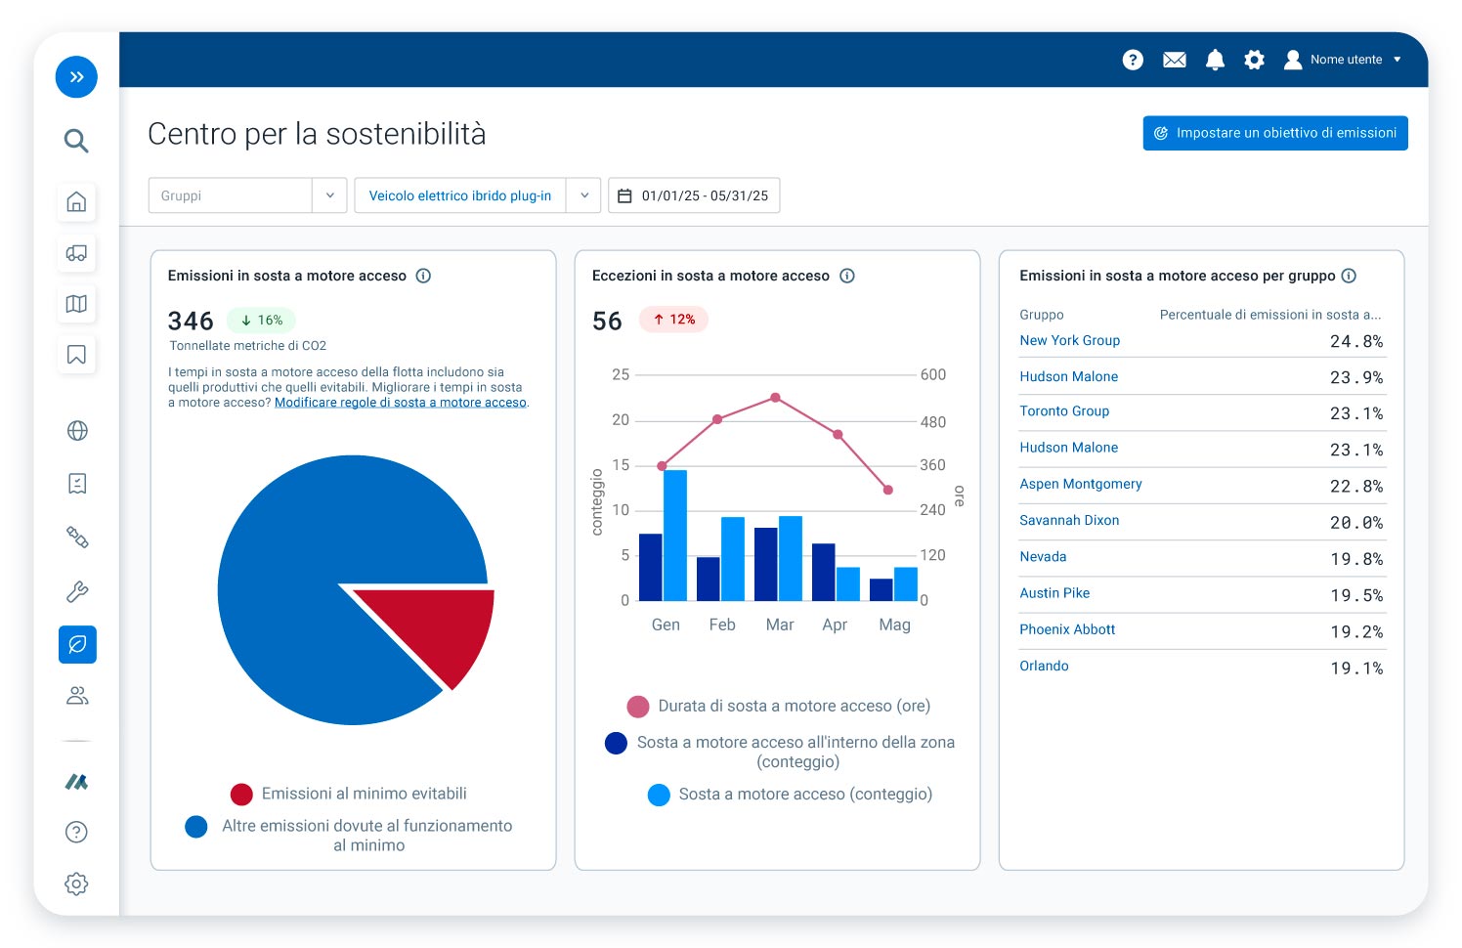1462x948 pixels.
Task: Open the mail envelope icon in the header
Action: tap(1174, 60)
